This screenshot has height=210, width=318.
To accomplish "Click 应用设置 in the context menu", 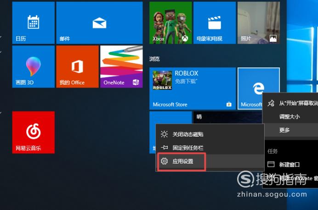I will click(210, 161).
